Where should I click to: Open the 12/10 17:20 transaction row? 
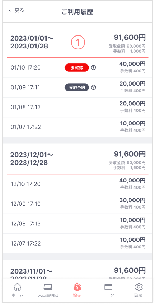click(78, 184)
